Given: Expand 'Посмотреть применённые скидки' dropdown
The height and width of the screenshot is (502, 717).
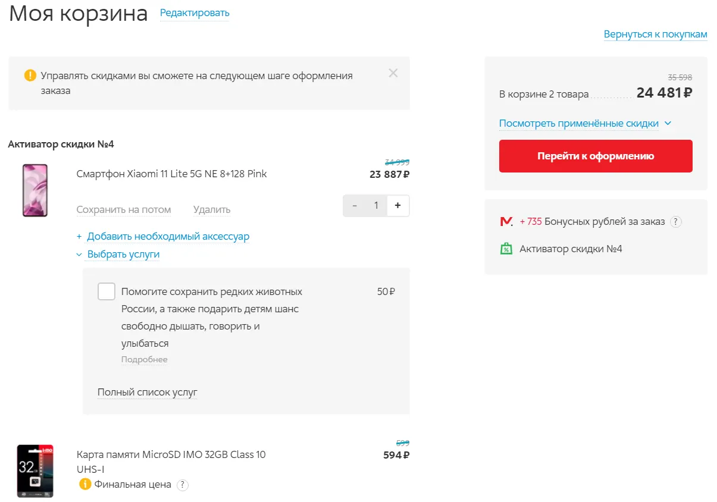Looking at the screenshot, I should pyautogui.click(x=585, y=124).
